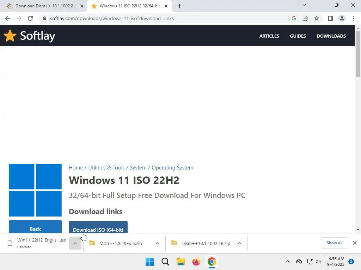Open Operating System breadcrumb link

(172, 168)
